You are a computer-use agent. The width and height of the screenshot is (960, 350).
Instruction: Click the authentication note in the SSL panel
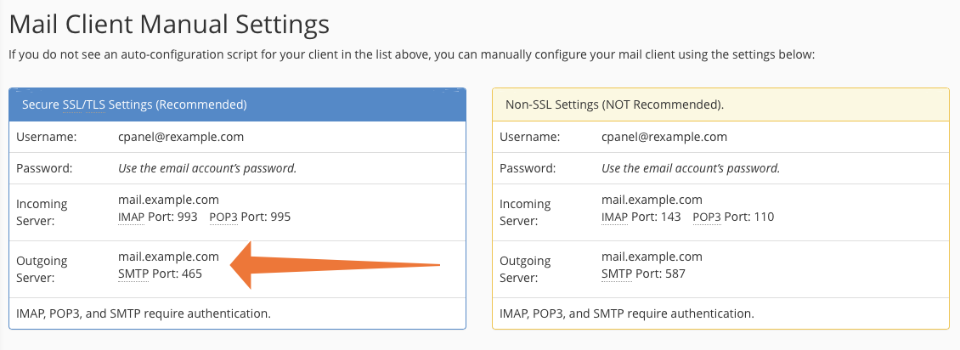144,313
